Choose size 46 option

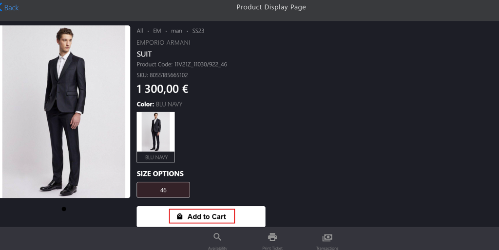coord(163,190)
